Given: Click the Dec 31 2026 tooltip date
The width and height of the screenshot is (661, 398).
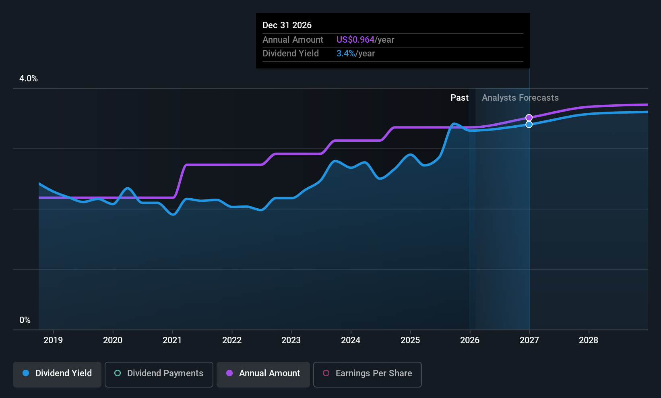Looking at the screenshot, I should point(287,25).
